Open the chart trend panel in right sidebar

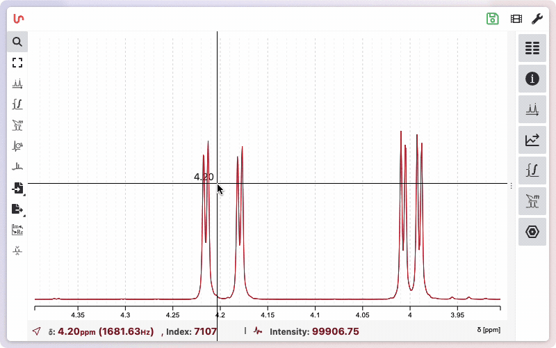[x=532, y=140]
